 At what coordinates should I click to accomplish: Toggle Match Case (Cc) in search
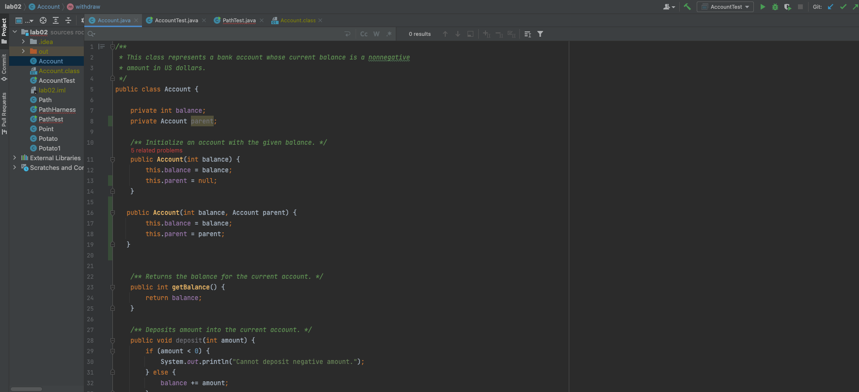pyautogui.click(x=364, y=34)
